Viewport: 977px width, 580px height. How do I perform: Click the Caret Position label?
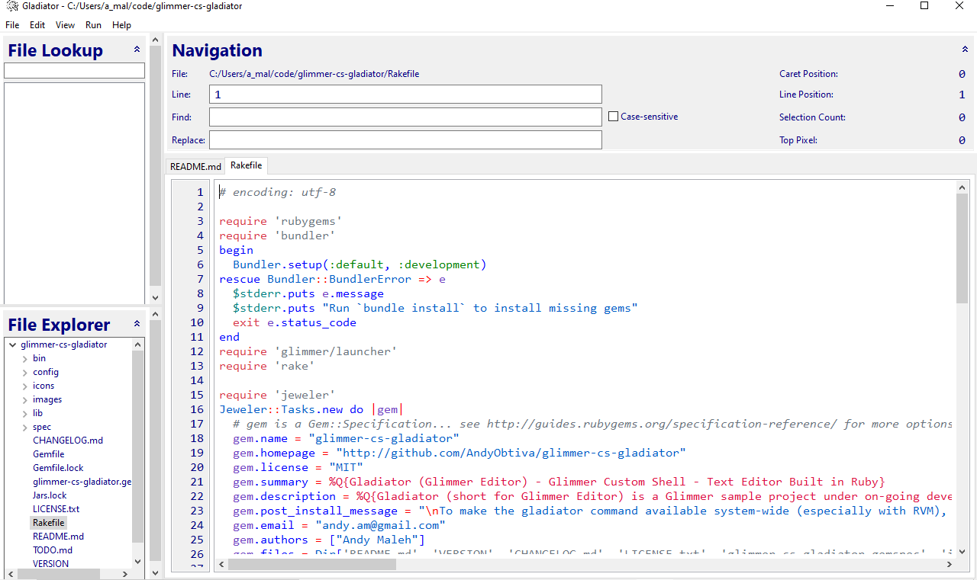click(808, 74)
